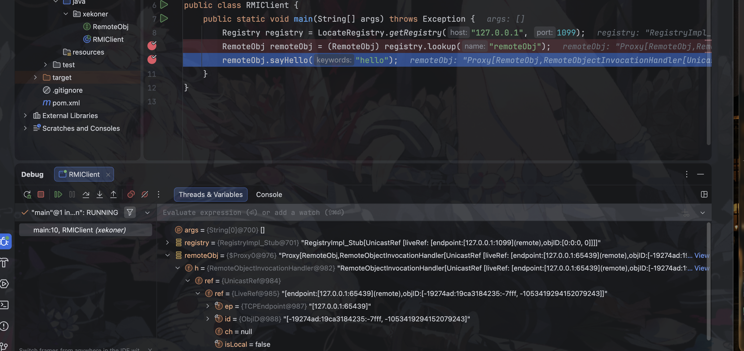Switch to the Console tab
The image size is (744, 351).
269,194
